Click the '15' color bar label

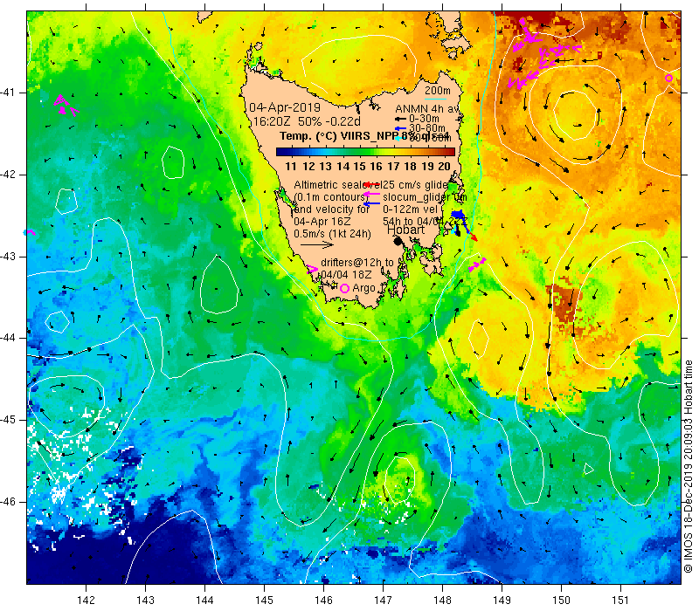coord(359,167)
